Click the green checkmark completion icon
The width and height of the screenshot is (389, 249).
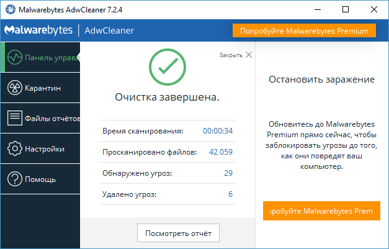(168, 67)
